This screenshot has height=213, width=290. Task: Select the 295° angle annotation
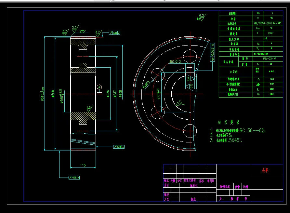[83, 31]
